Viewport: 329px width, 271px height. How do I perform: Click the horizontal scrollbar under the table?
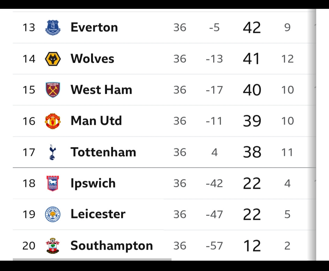tap(92, 259)
